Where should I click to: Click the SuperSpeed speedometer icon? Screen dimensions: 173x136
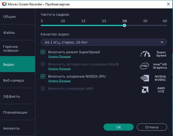[x=145, y=54]
